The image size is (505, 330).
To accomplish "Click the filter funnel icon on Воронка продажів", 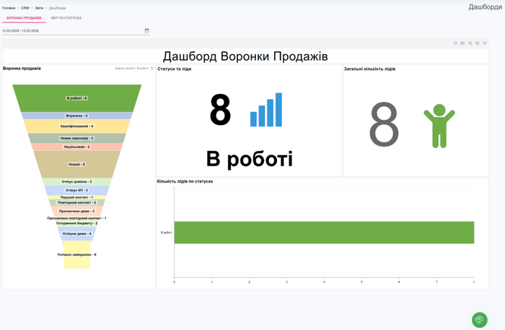I will pos(152,69).
